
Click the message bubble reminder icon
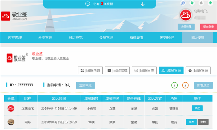pos(88,4)
